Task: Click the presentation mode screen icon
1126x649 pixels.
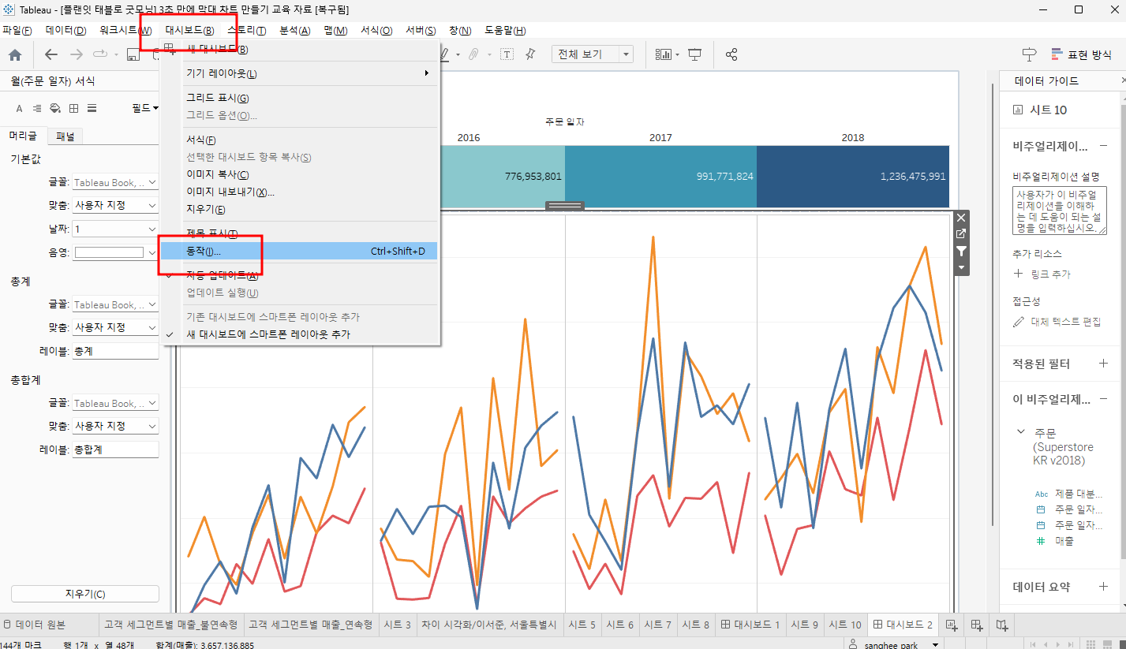Action: (x=695, y=54)
